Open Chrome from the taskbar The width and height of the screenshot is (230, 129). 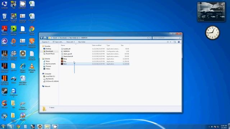click(18, 126)
